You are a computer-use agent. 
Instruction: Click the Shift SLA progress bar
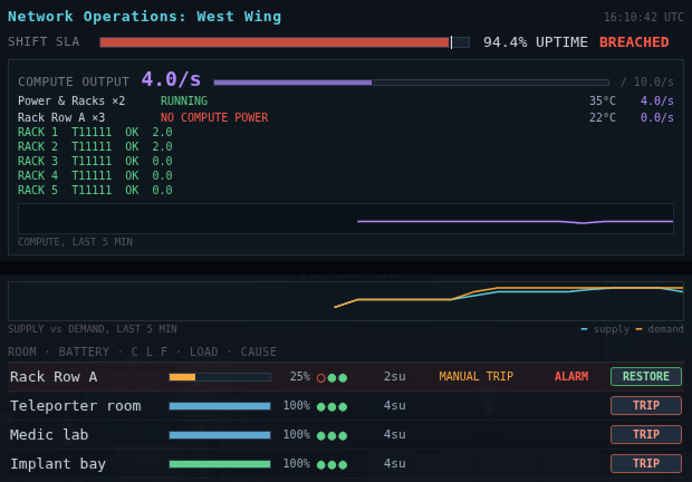tap(285, 42)
